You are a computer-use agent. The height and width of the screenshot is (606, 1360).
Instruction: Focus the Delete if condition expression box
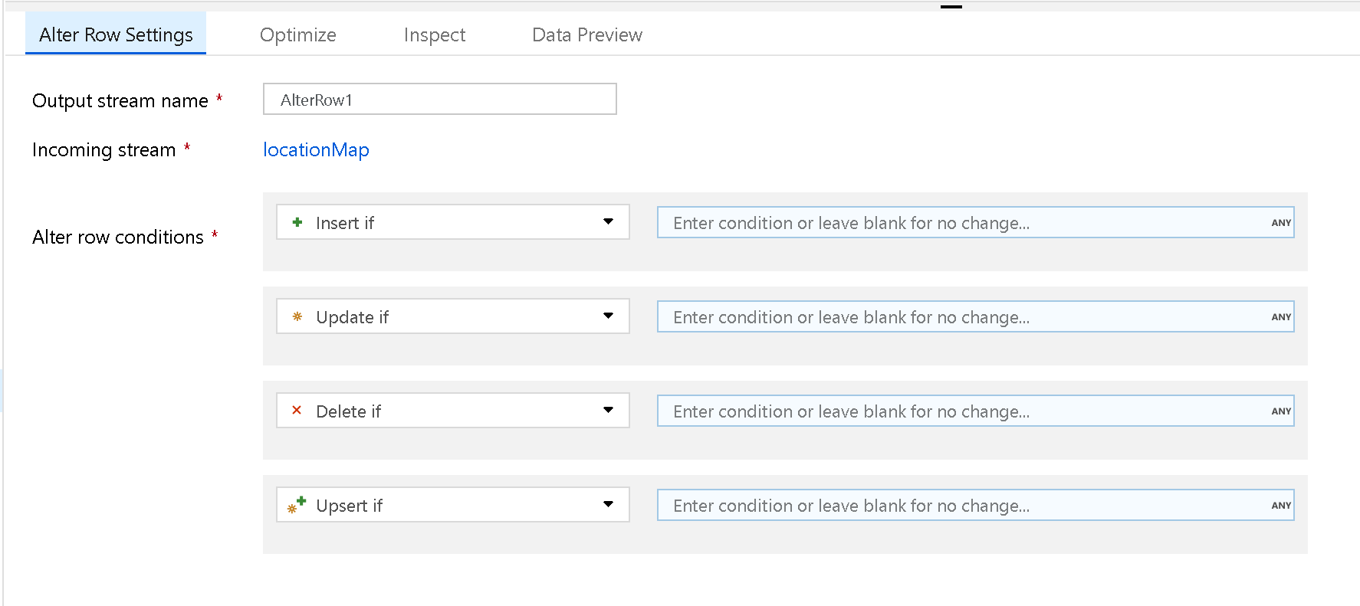click(x=958, y=411)
